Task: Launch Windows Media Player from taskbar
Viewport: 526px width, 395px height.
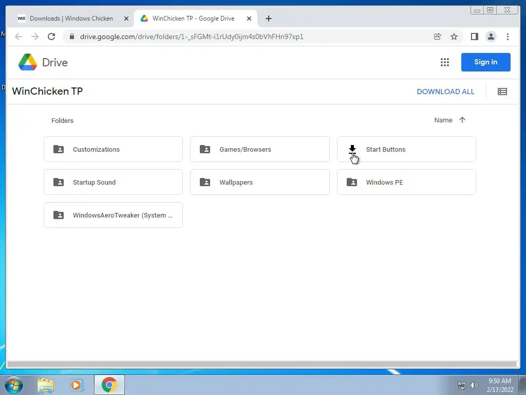Action: coord(77,385)
